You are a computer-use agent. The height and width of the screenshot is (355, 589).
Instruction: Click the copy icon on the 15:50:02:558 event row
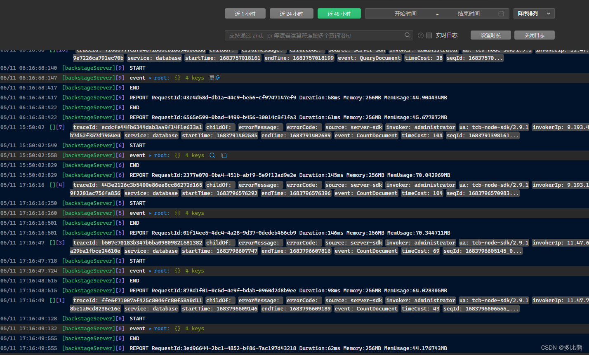tap(224, 155)
